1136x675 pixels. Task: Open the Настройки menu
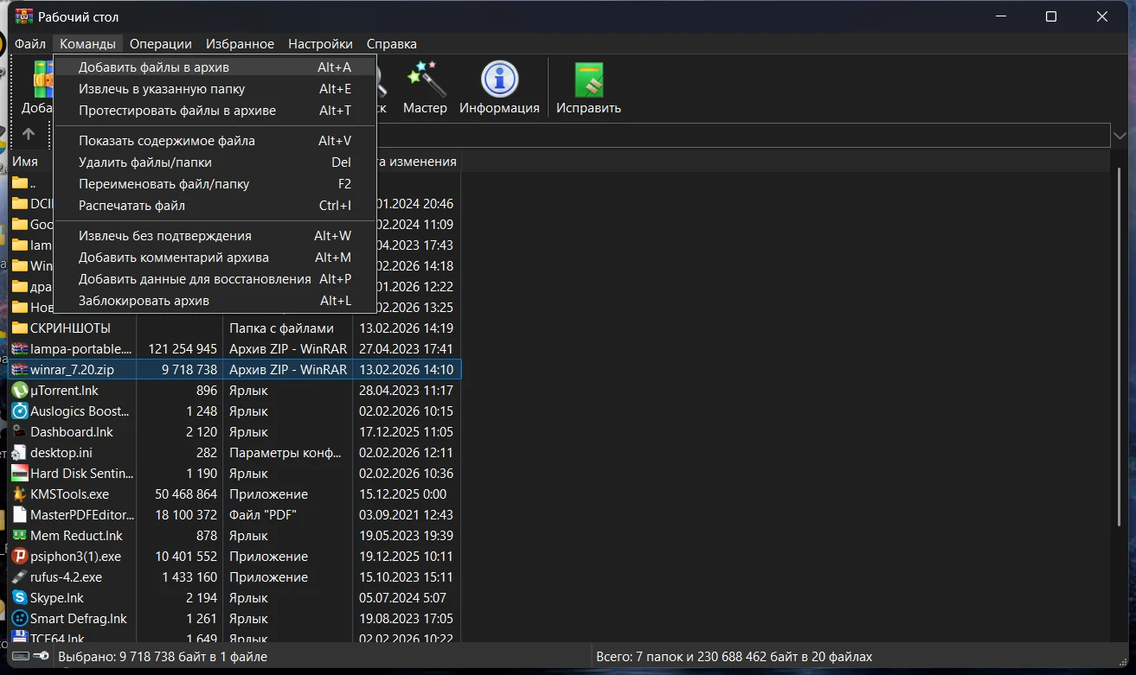tap(320, 44)
